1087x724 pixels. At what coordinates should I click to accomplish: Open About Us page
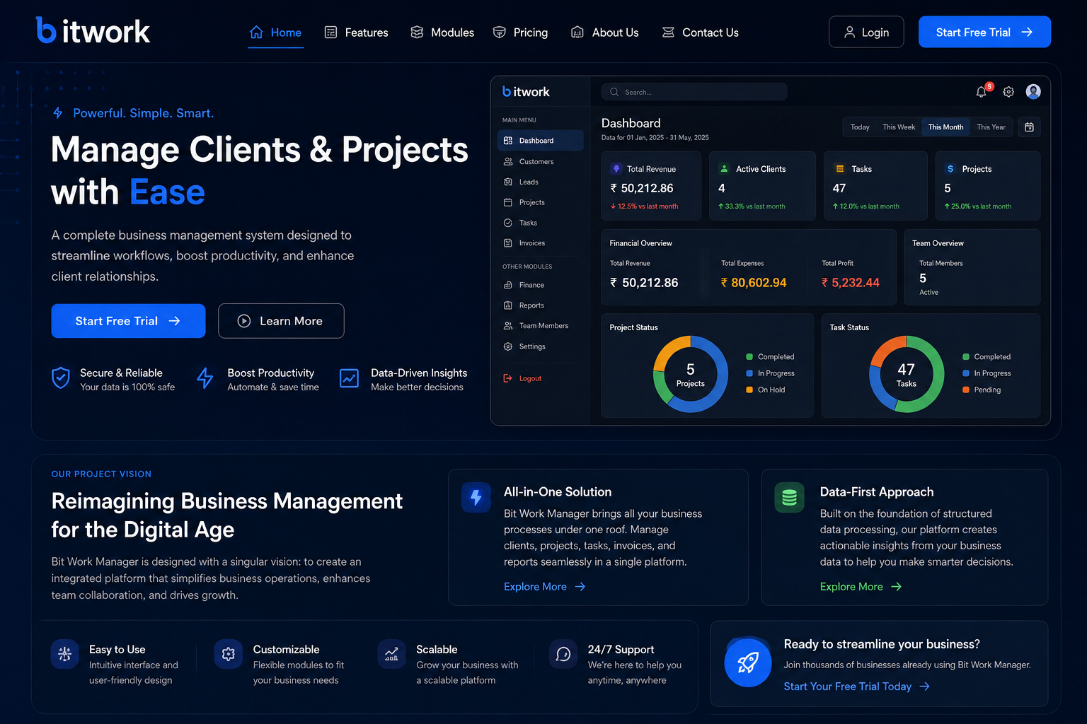pyautogui.click(x=604, y=33)
